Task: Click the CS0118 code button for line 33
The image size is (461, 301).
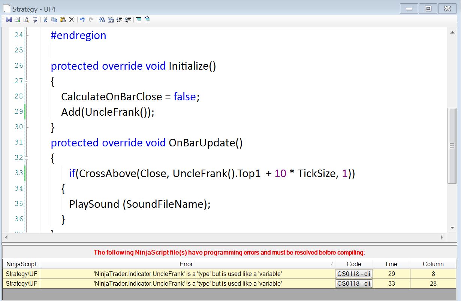Action: click(354, 284)
